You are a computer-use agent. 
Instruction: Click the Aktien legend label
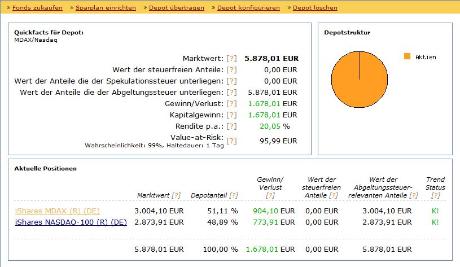426,57
